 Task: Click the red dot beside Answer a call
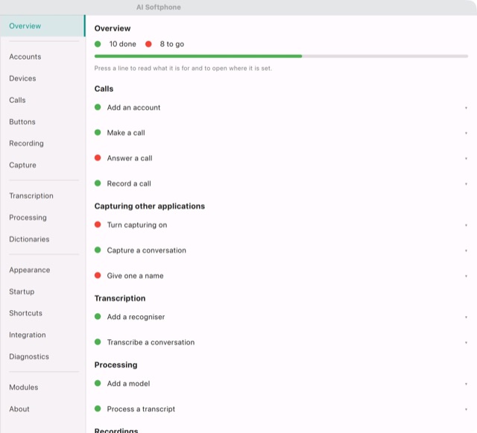pos(98,157)
